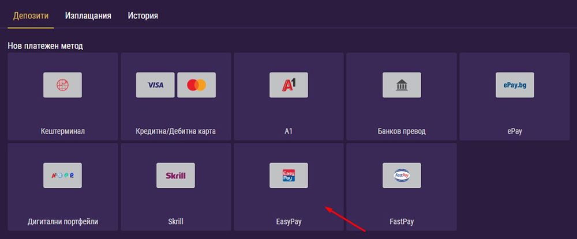This screenshot has height=239, width=577.
Task: Open the Изплащания tab
Action: tap(88, 16)
